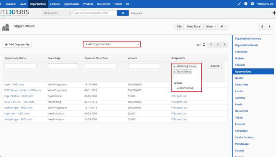The width and height of the screenshot is (276, 157).
Task: Go to next record arrow
Action: (269, 27)
